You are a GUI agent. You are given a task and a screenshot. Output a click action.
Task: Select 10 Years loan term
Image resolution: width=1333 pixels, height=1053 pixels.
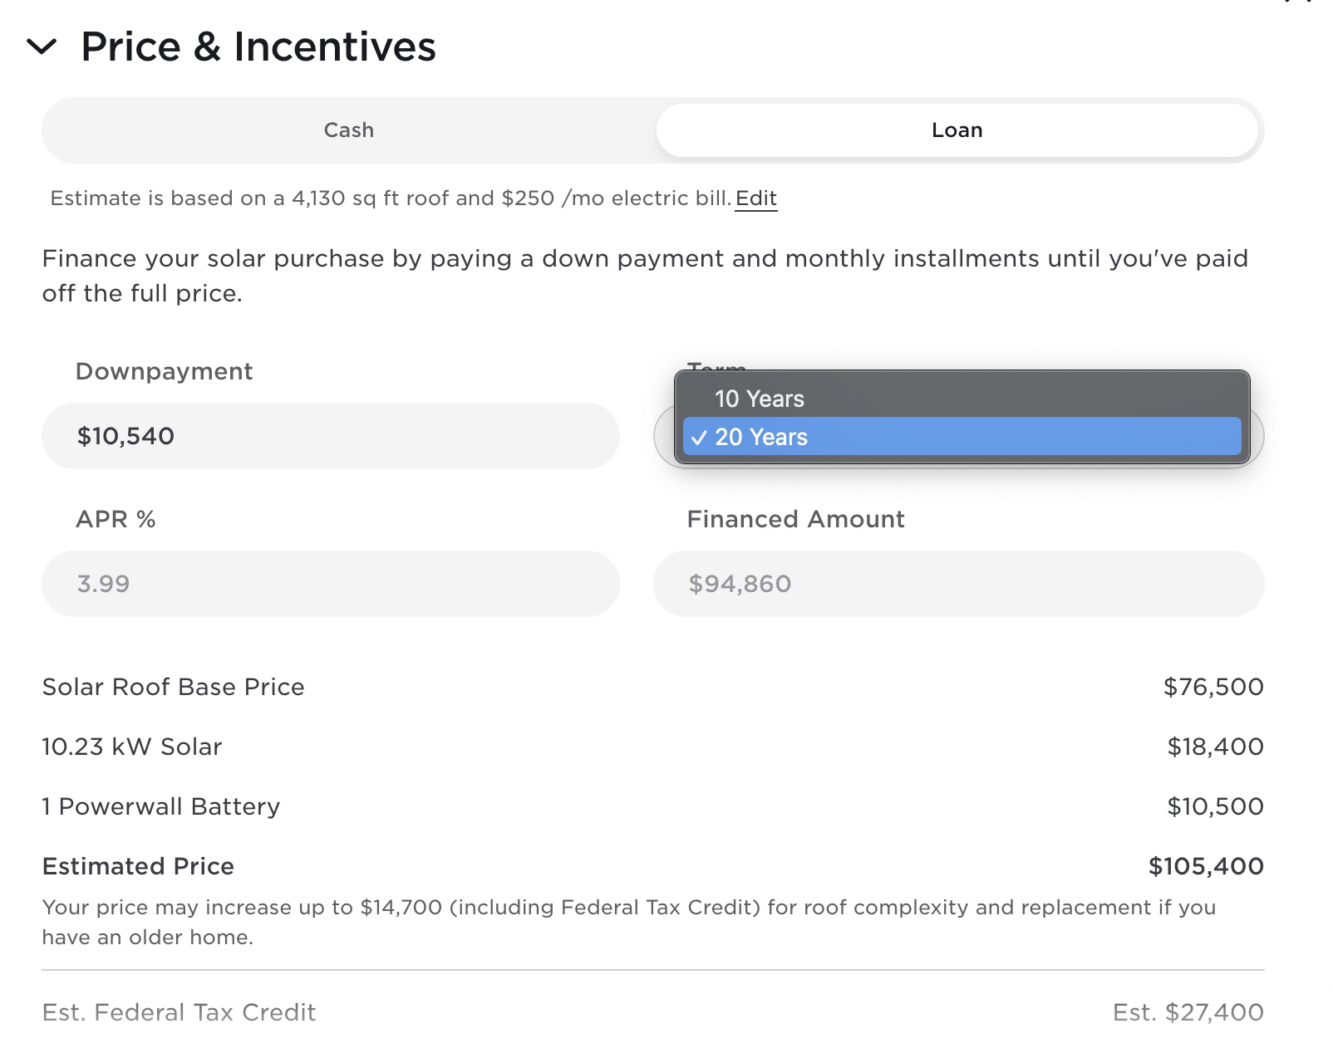pos(759,399)
